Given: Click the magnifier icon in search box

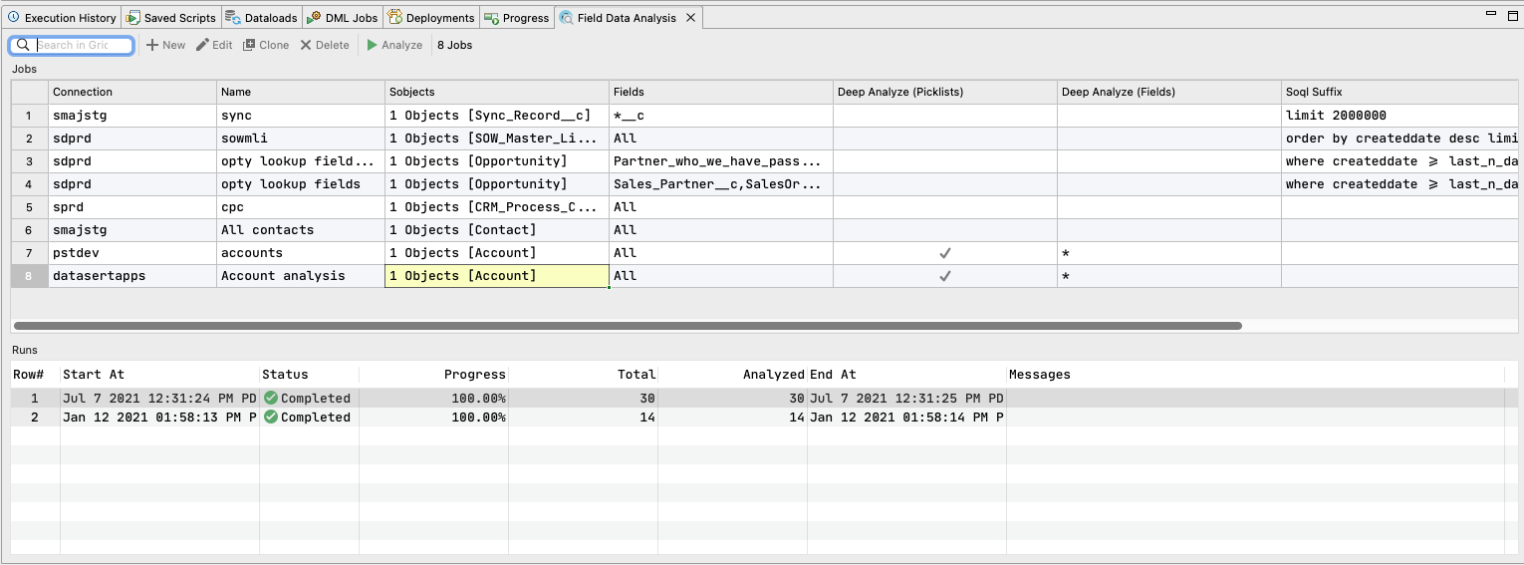Looking at the screenshot, I should pyautogui.click(x=23, y=45).
